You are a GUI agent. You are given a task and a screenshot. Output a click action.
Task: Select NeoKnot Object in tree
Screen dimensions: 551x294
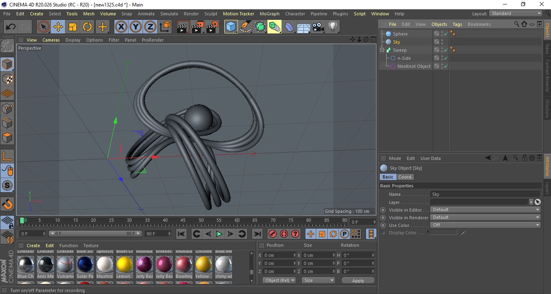[x=414, y=66]
